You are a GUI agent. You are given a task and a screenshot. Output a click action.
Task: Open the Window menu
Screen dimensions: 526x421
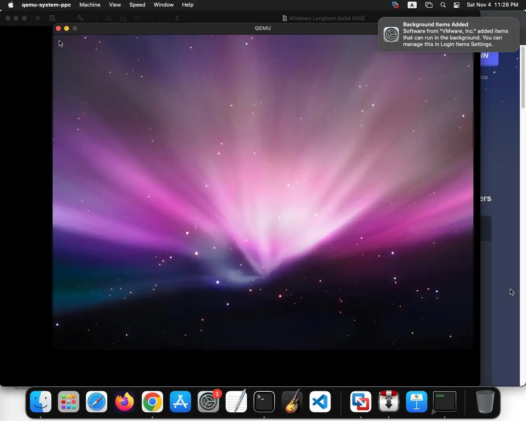point(164,5)
